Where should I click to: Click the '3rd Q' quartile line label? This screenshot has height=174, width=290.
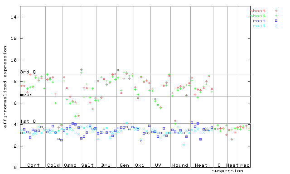tap(28, 72)
